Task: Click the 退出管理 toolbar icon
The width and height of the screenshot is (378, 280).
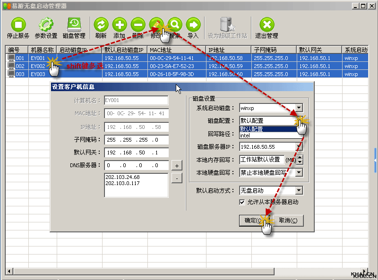Action: click(266, 25)
